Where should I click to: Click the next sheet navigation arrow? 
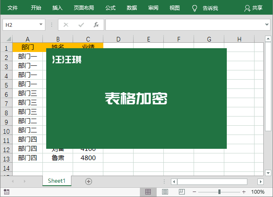coord(25,181)
